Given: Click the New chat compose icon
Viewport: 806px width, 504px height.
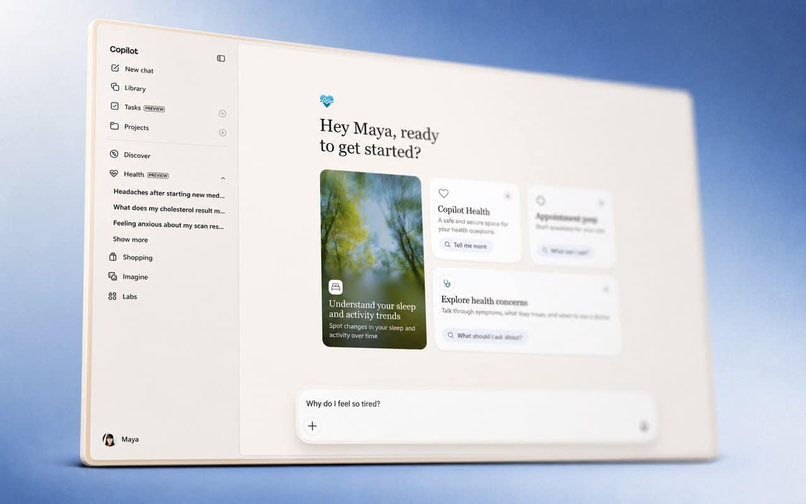Looking at the screenshot, I should 115,69.
